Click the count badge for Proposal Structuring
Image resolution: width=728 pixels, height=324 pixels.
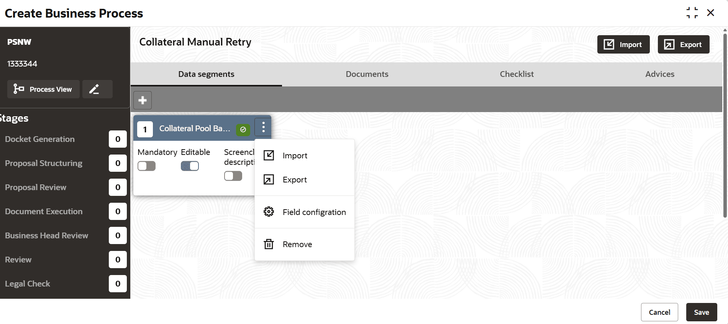[x=118, y=163]
